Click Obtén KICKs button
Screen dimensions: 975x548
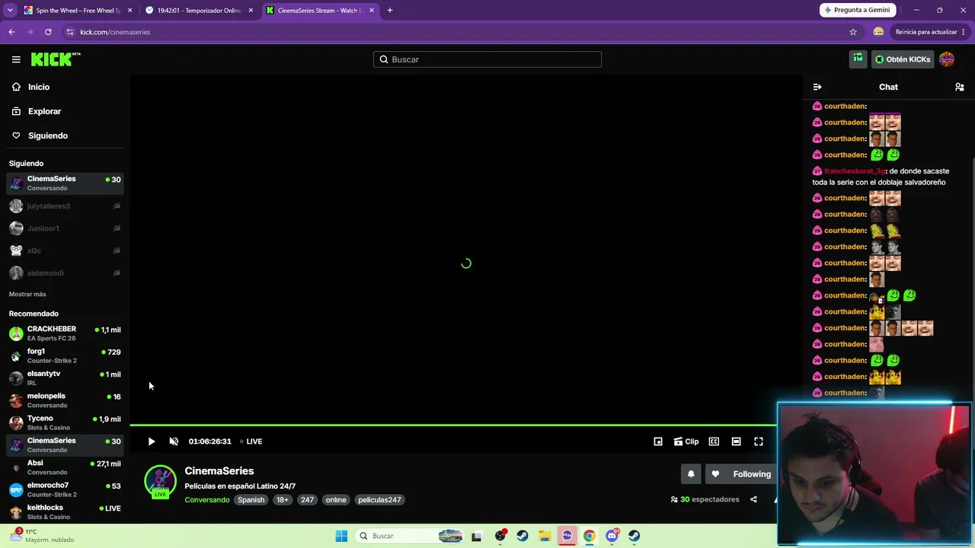tap(903, 59)
